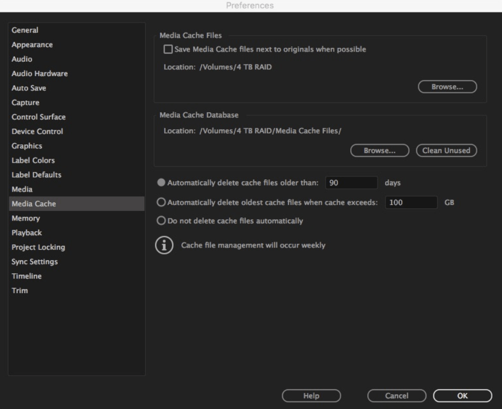Screen dimensions: 502x409
Task: Select Automatically delete cache files older than
Action: 161,182
